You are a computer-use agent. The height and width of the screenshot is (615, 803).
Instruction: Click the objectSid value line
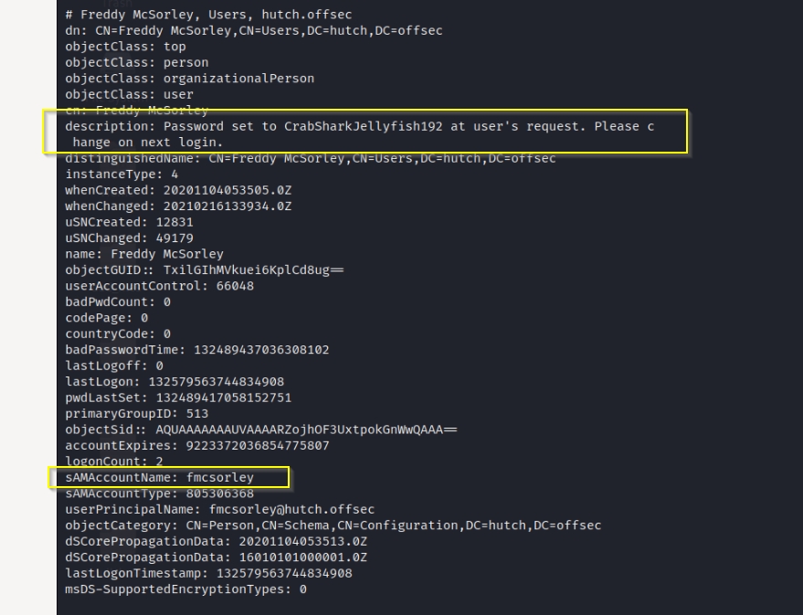(260, 429)
